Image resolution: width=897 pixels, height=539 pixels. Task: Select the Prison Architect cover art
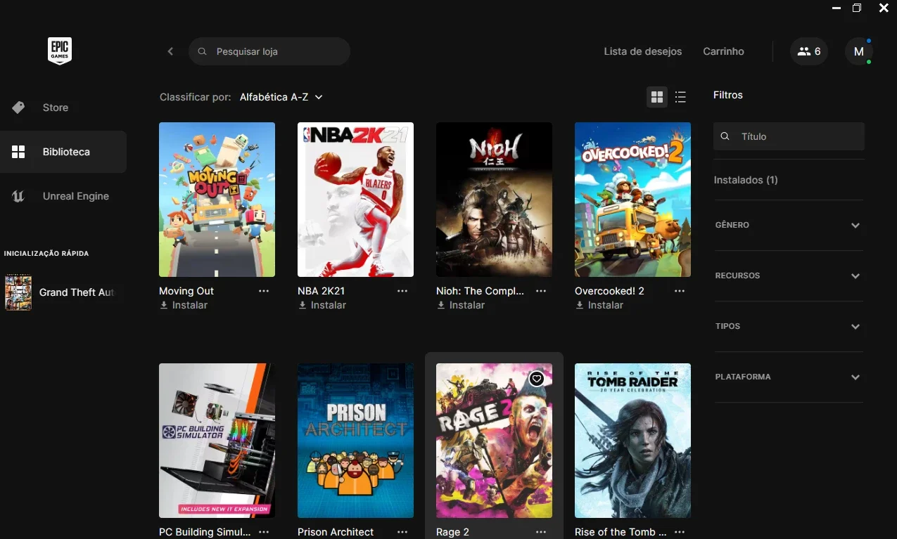(x=355, y=441)
